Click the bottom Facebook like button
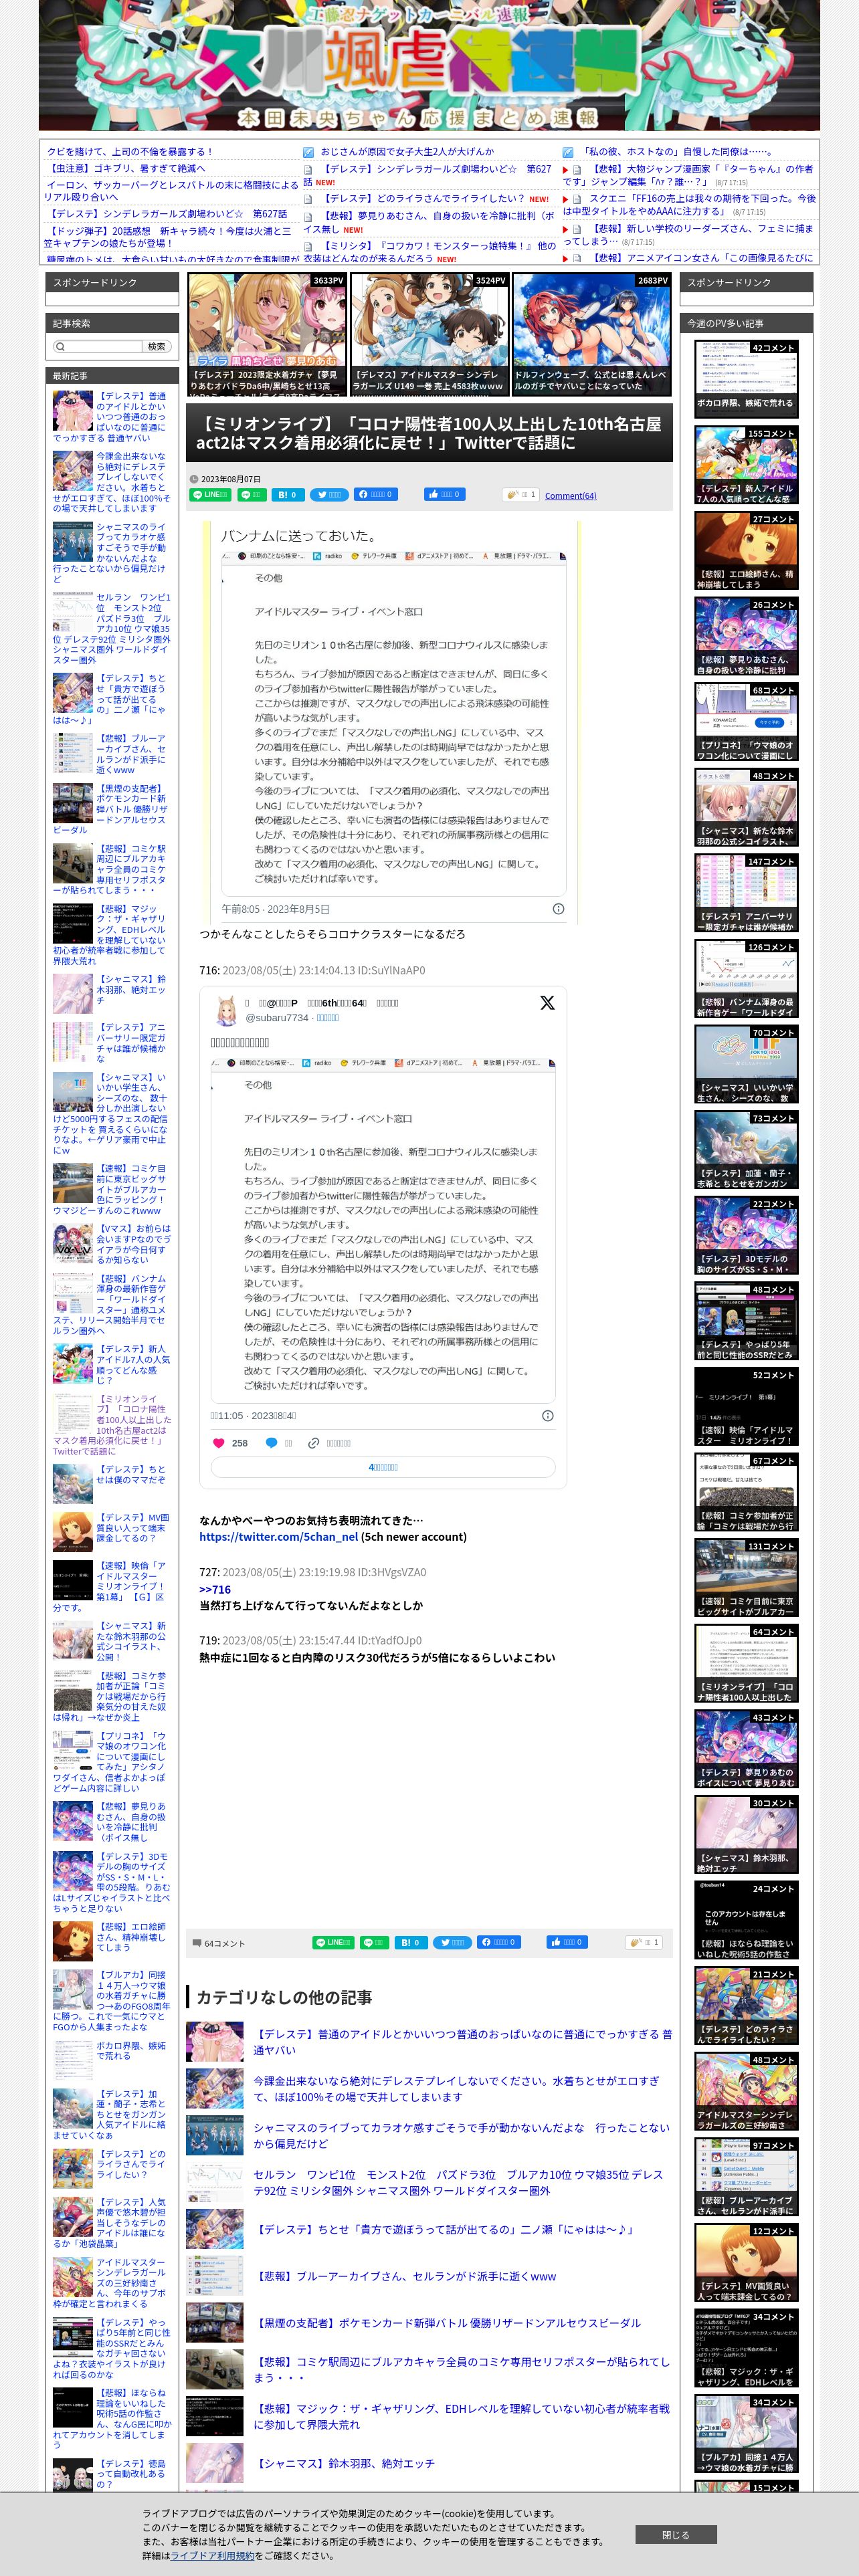This screenshot has width=859, height=2576. coord(567,1942)
